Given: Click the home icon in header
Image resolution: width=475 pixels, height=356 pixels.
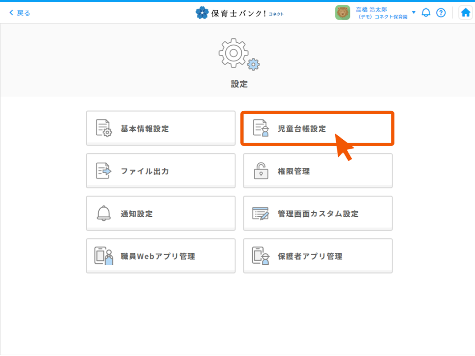Looking at the screenshot, I should pos(465,13).
